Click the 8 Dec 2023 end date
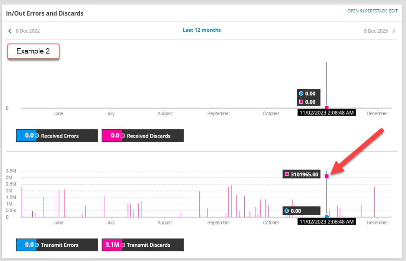 (x=376, y=31)
